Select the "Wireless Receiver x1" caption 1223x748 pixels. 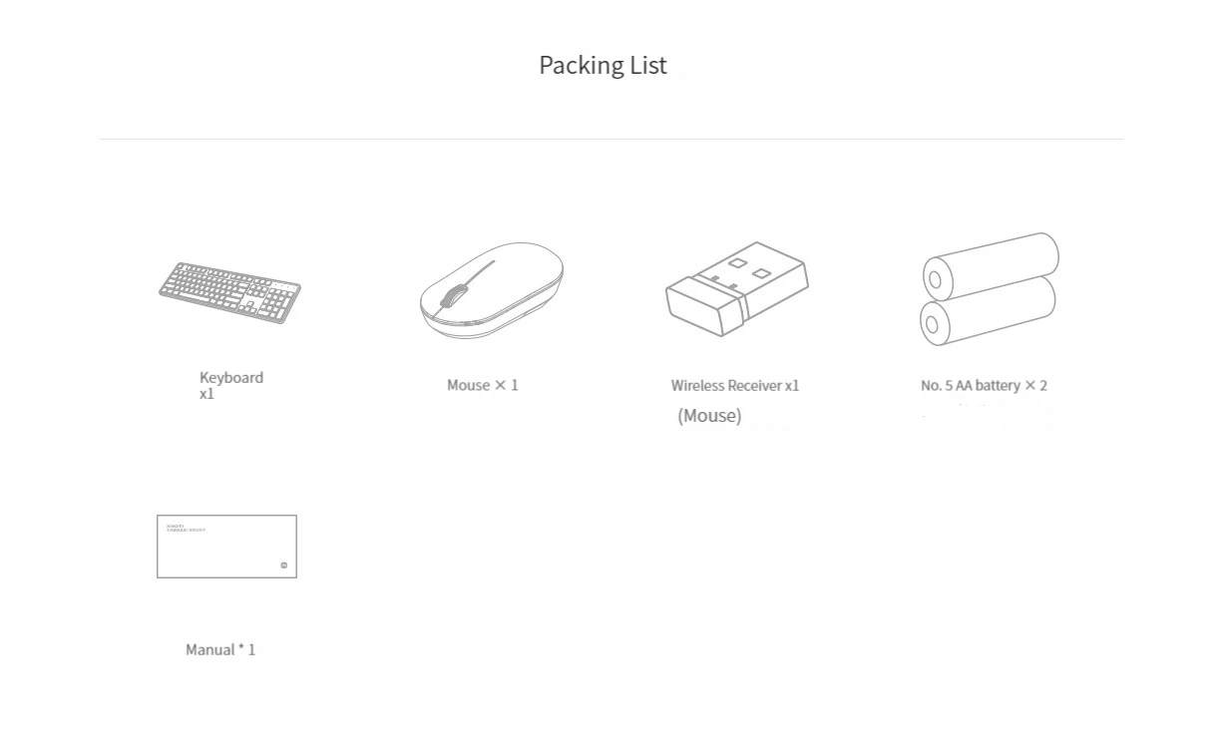pos(735,385)
